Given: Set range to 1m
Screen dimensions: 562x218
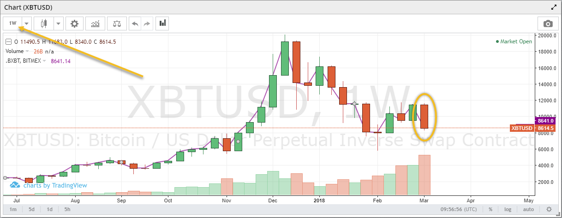Looking at the screenshot, I should click(x=13, y=209).
